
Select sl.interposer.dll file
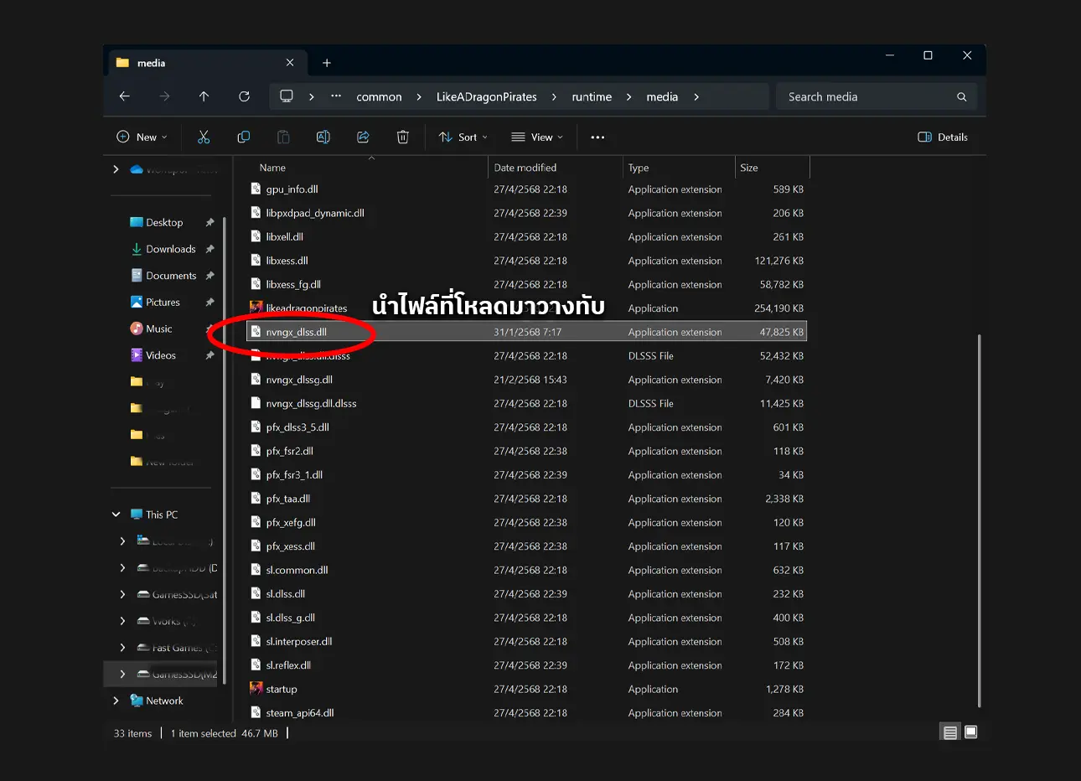pos(299,641)
